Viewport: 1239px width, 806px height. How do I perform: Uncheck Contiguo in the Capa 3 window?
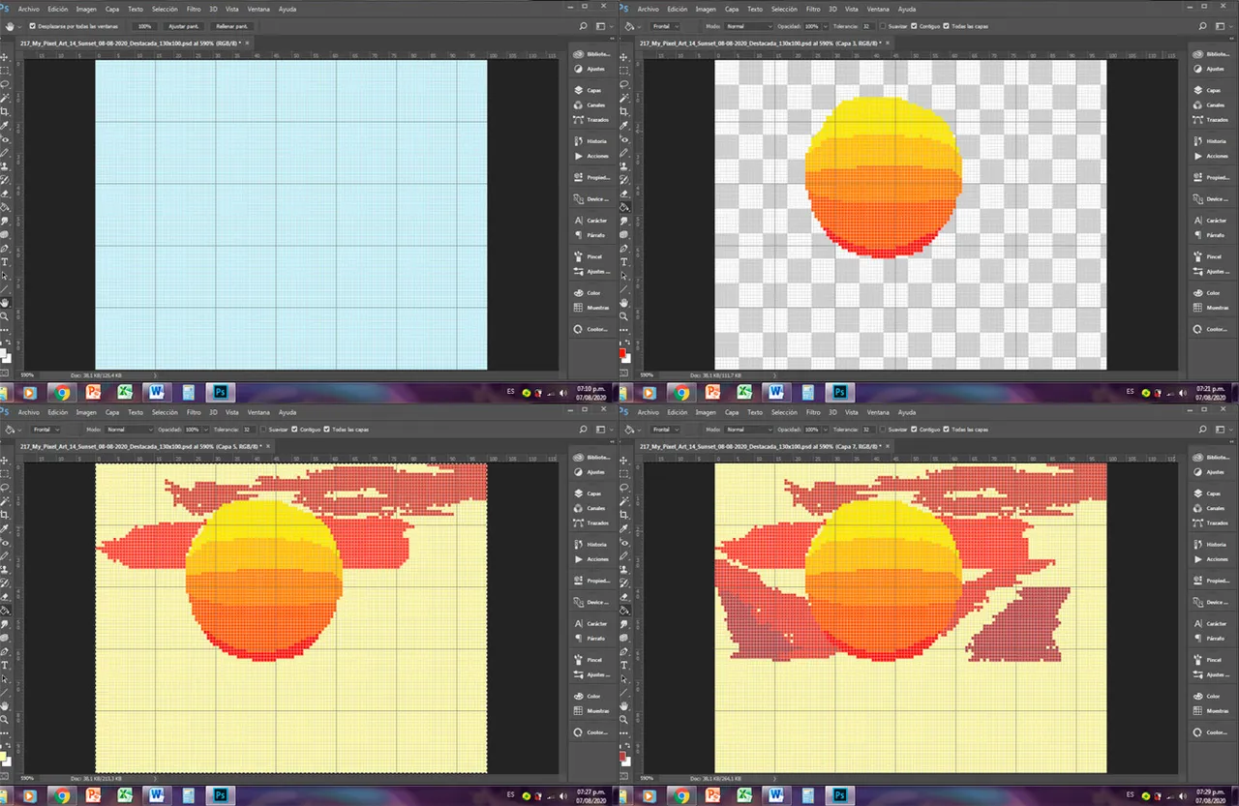coord(915,26)
